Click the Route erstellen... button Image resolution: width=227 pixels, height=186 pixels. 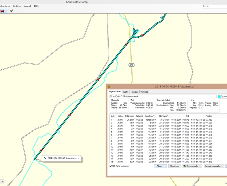192,166
